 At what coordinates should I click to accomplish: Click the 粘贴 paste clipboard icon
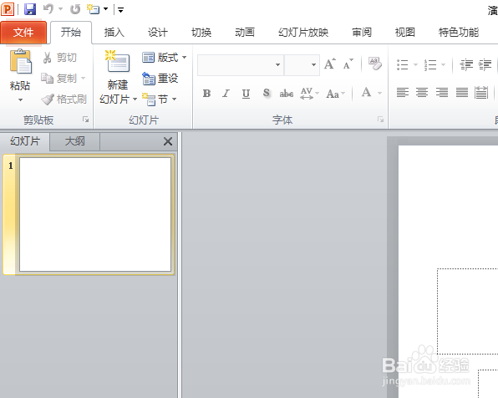21,61
